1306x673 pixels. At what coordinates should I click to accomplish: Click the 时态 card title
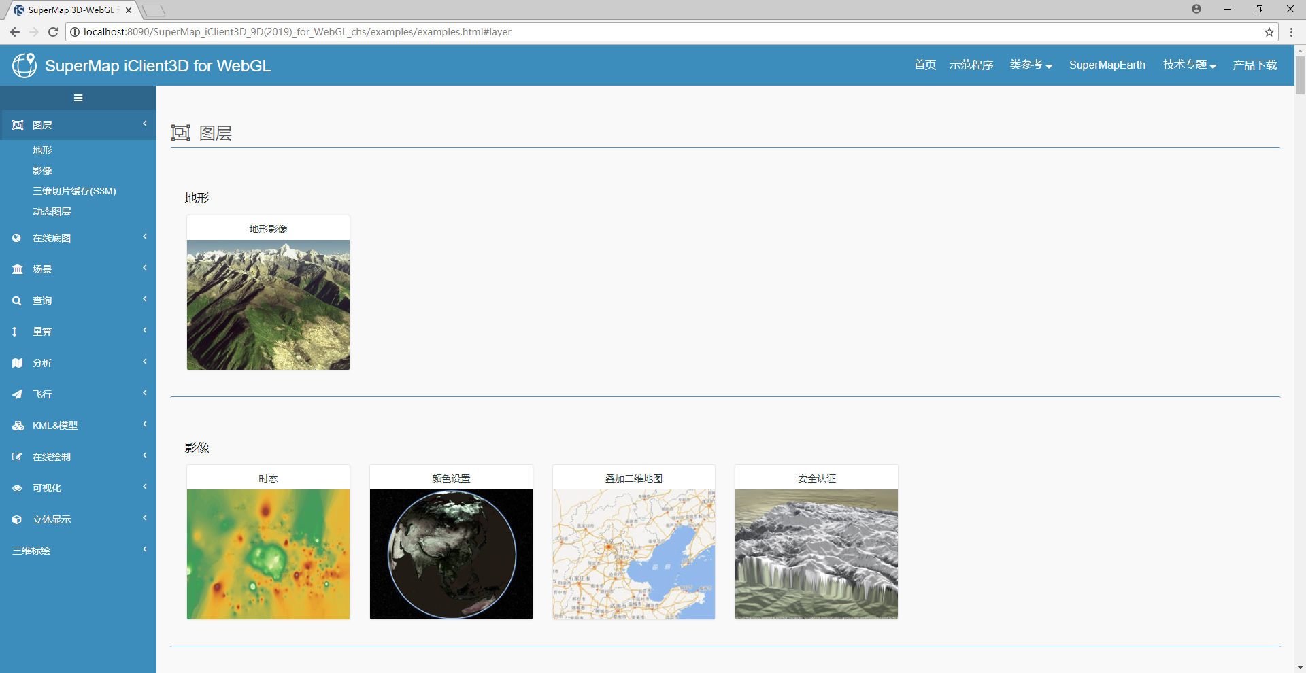coord(268,479)
